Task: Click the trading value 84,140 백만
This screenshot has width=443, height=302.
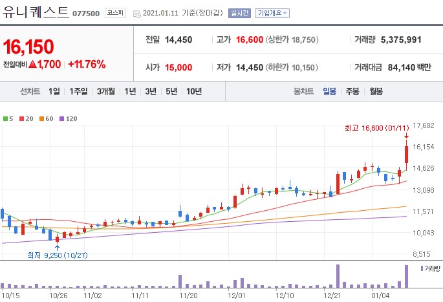Action: coord(409,67)
